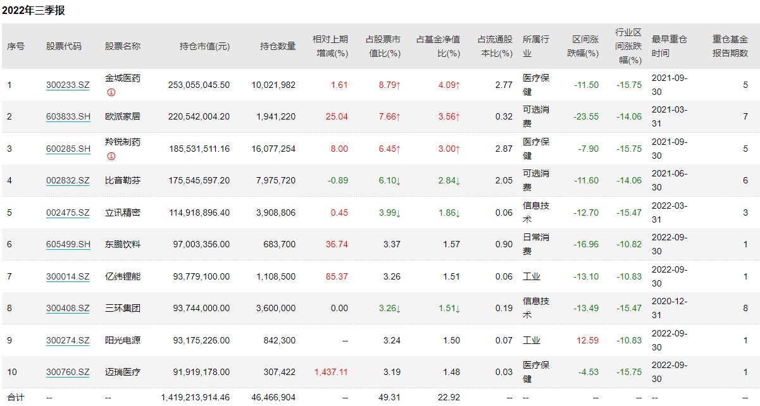Select stock name 三环集团

(x=123, y=308)
